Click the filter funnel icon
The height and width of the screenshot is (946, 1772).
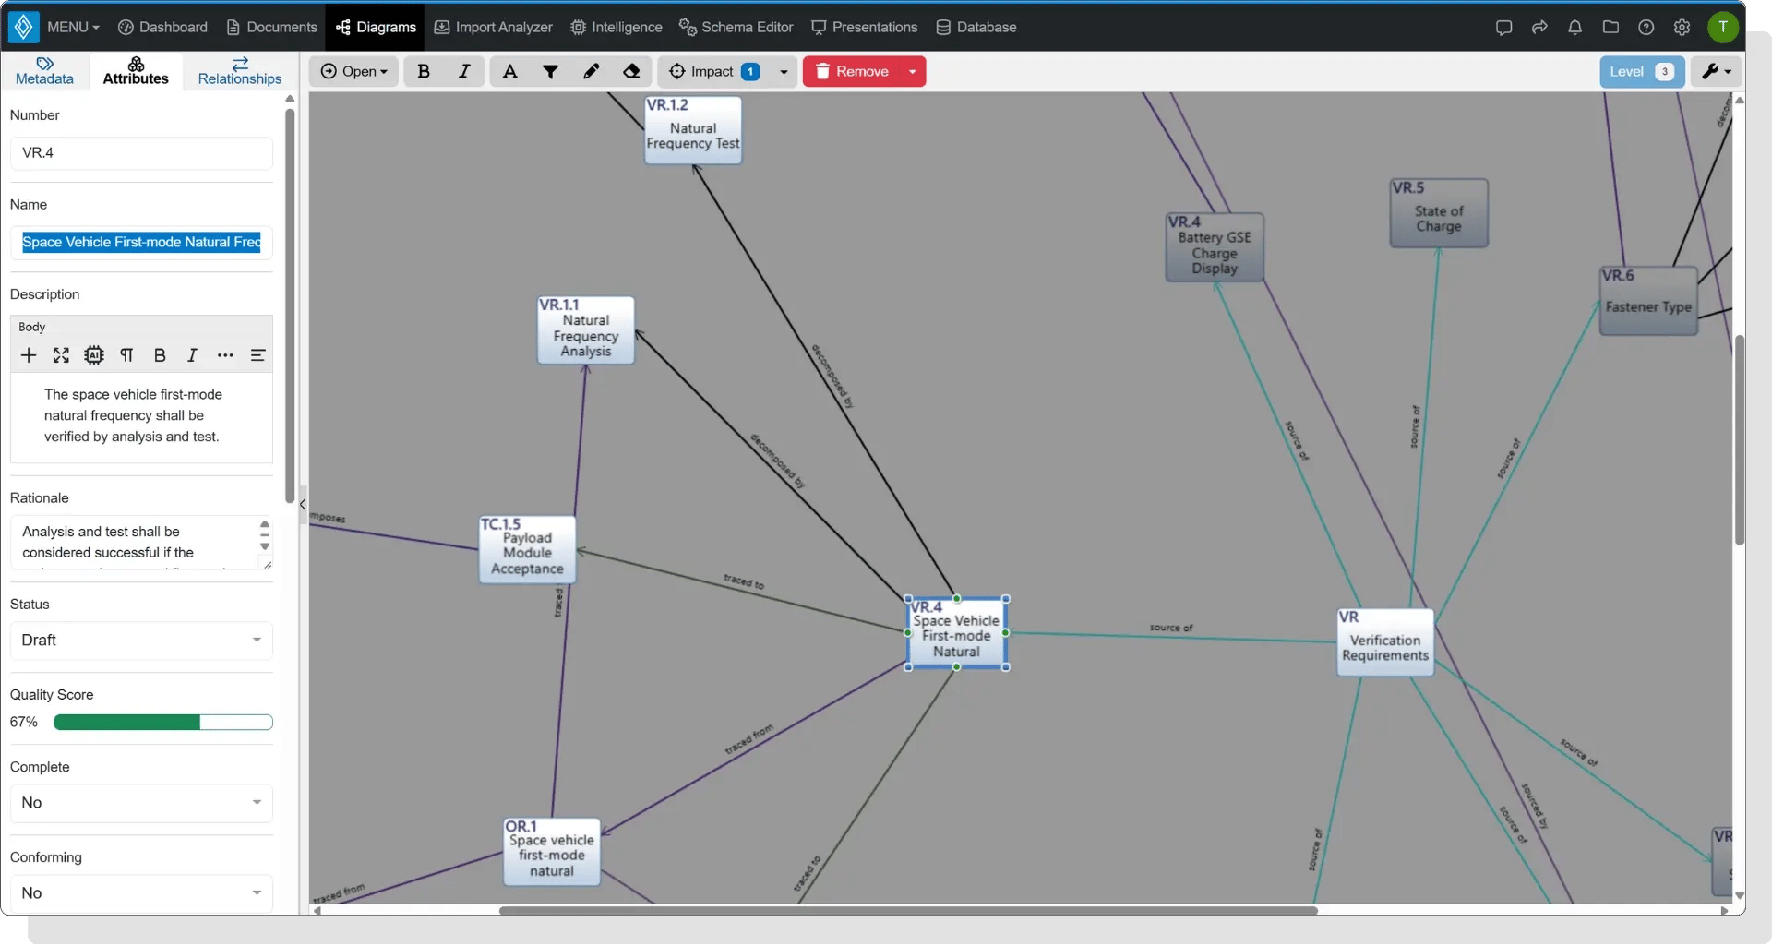point(550,71)
